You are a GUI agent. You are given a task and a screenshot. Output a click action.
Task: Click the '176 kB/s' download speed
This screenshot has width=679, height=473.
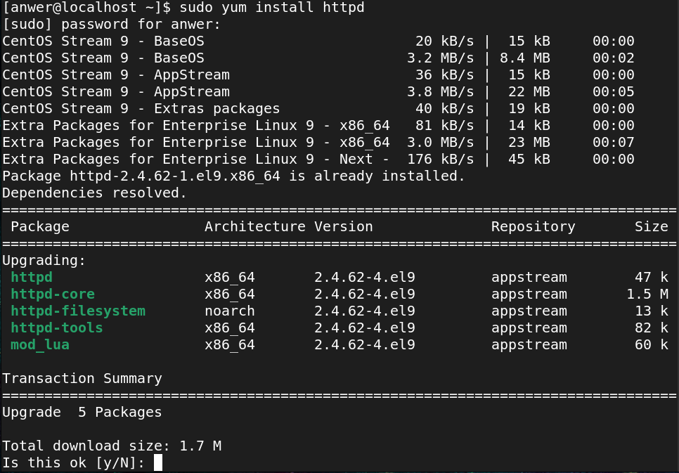440,160
